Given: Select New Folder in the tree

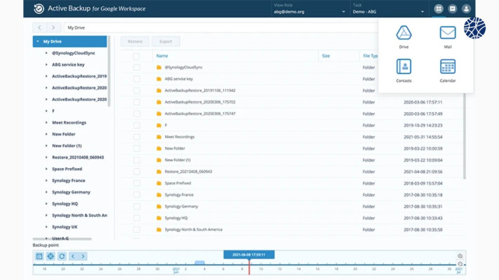Looking at the screenshot, I should pyautogui.click(x=64, y=134).
